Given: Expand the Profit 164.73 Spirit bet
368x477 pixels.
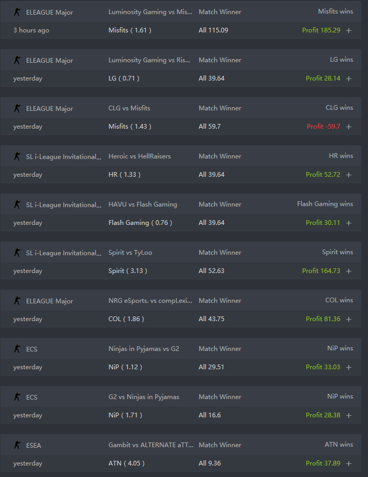Looking at the screenshot, I should click(x=349, y=271).
